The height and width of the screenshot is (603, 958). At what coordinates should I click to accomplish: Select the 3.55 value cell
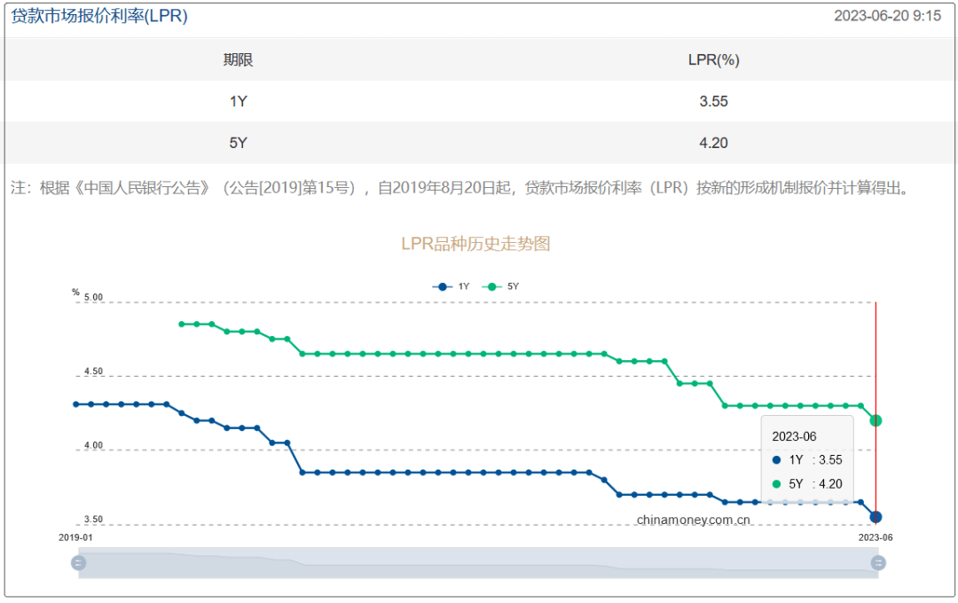coord(713,101)
